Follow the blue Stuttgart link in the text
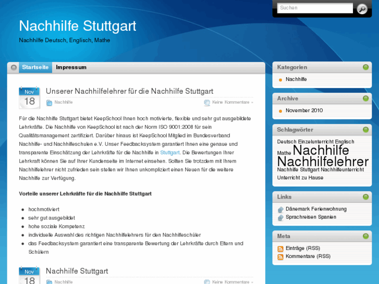Image resolution: width=379 pixels, height=284 pixels. point(169,153)
